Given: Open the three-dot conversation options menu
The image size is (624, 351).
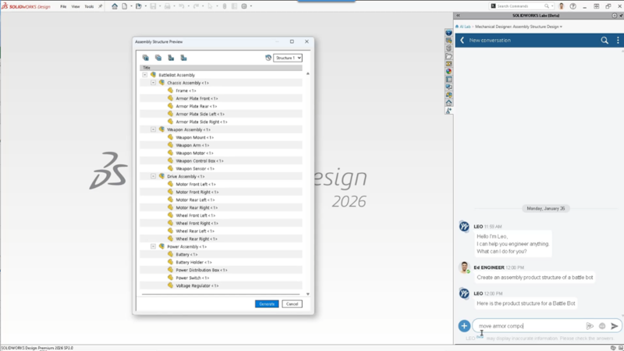Looking at the screenshot, I should click(616, 40).
